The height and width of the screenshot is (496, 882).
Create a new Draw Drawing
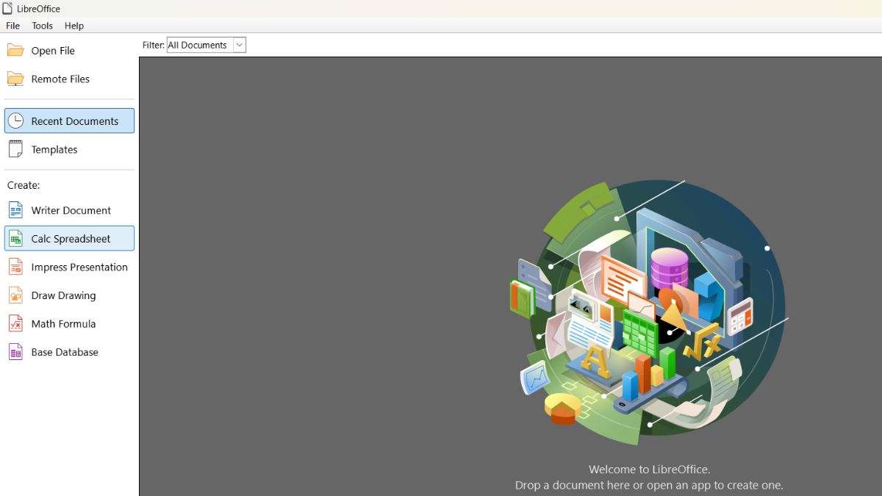coord(70,295)
